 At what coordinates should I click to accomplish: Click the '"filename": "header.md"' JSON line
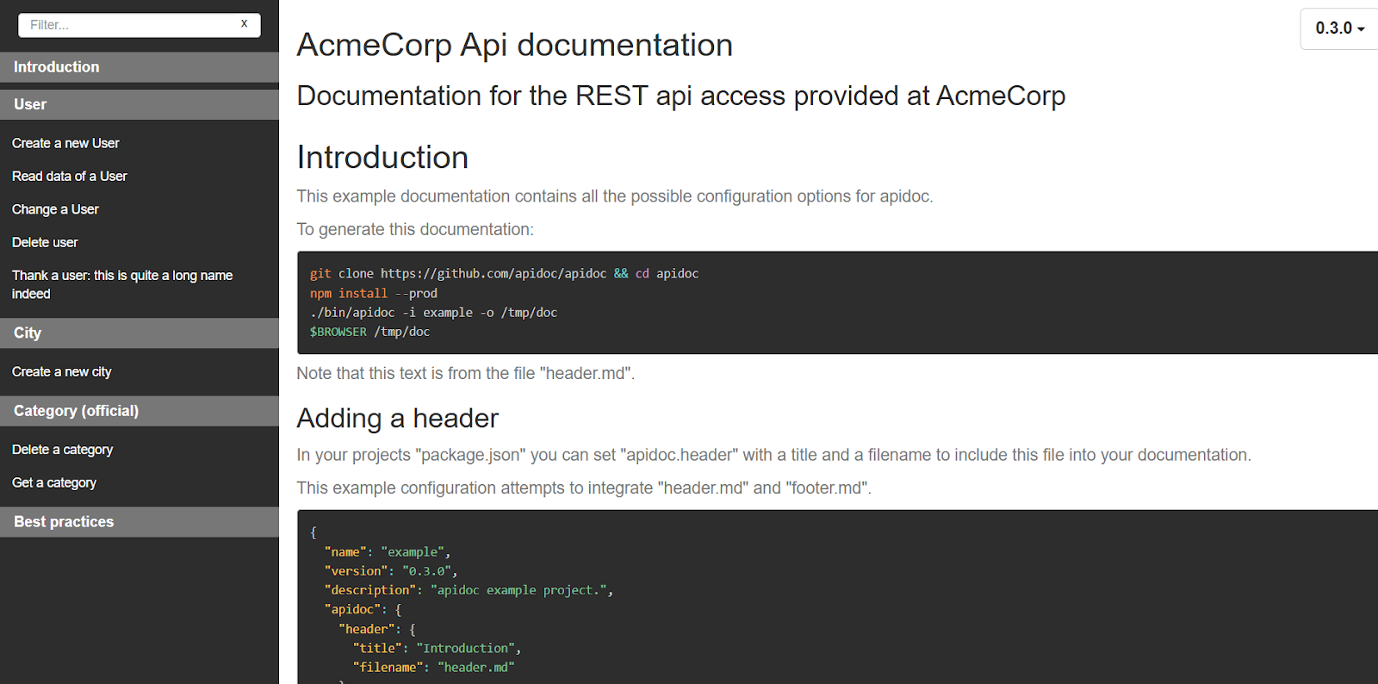tap(433, 668)
